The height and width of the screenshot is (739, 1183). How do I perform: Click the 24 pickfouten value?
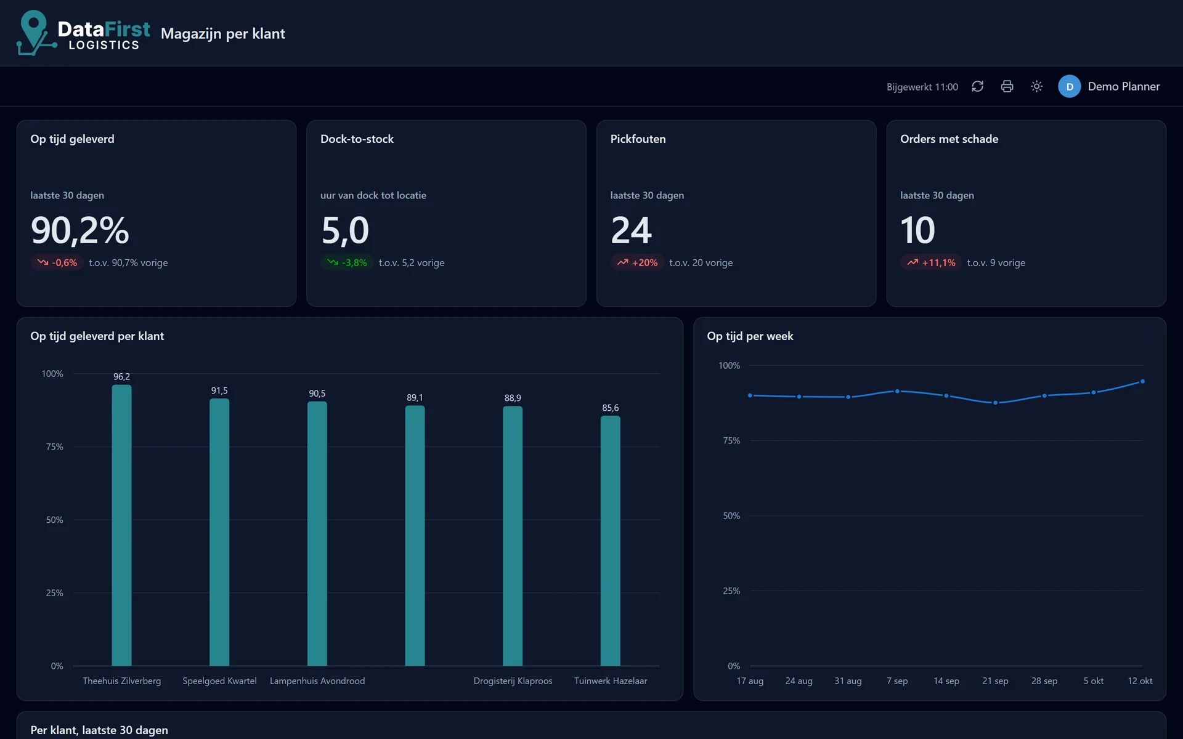click(631, 230)
